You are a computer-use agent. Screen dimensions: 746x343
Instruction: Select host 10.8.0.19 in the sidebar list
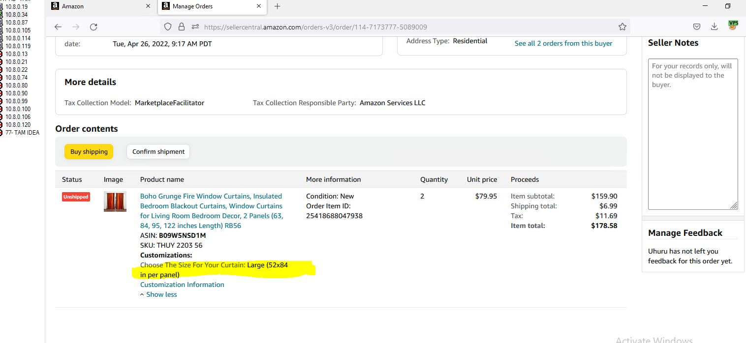[17, 7]
